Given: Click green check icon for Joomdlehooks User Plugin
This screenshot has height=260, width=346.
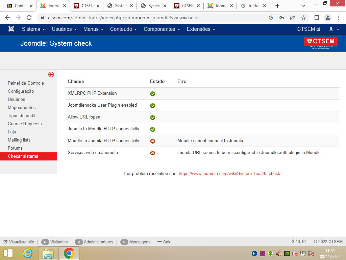Looking at the screenshot, I should (152, 106).
